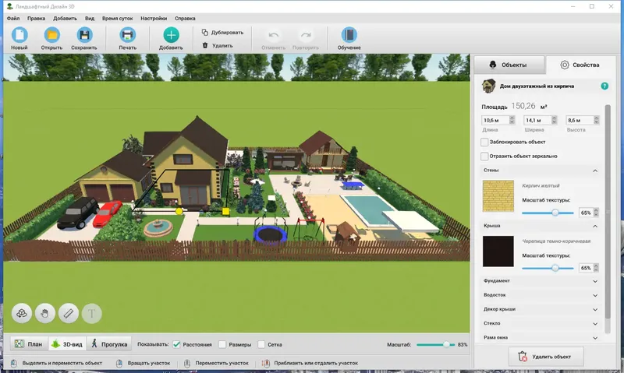Screen dimensions: 624x373
Task: Click the Повторить redo arrow
Action: [x=306, y=35]
